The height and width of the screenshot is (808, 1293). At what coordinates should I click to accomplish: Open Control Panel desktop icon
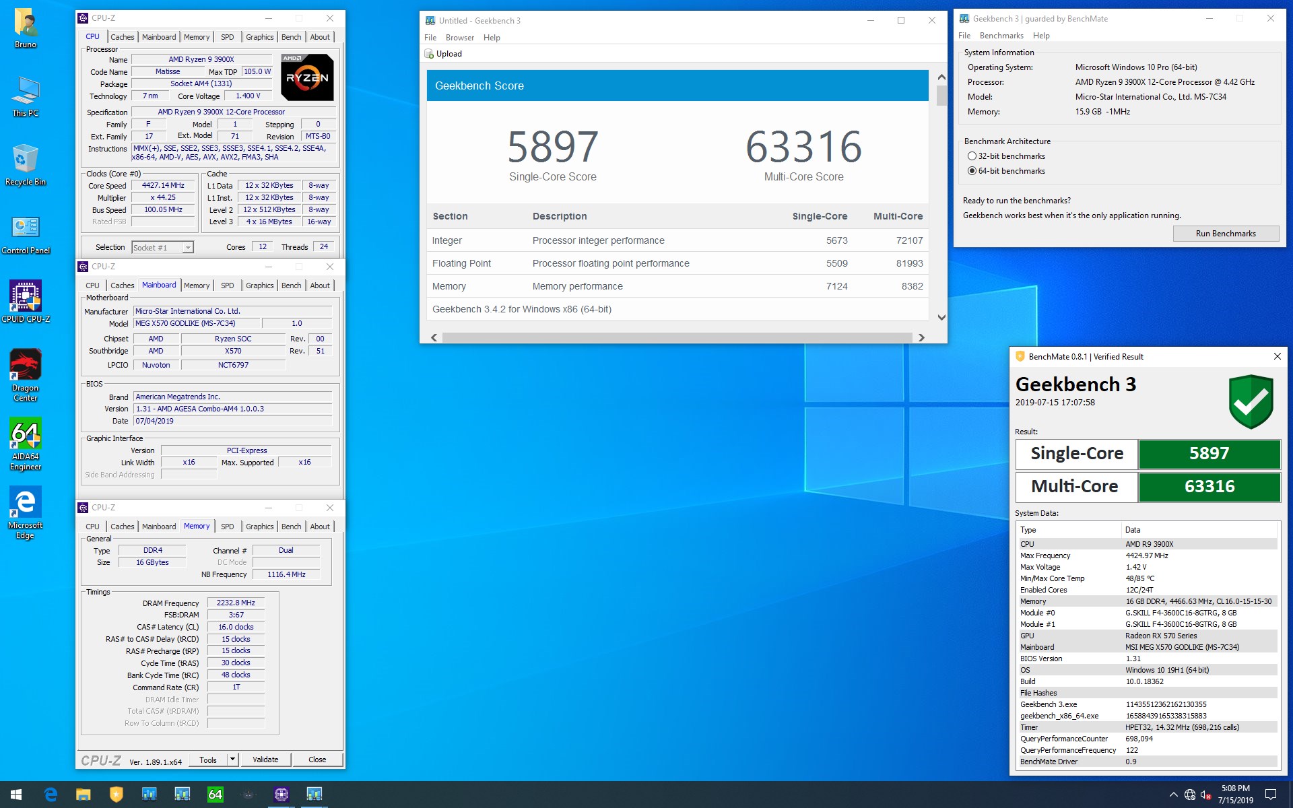pos(26,234)
